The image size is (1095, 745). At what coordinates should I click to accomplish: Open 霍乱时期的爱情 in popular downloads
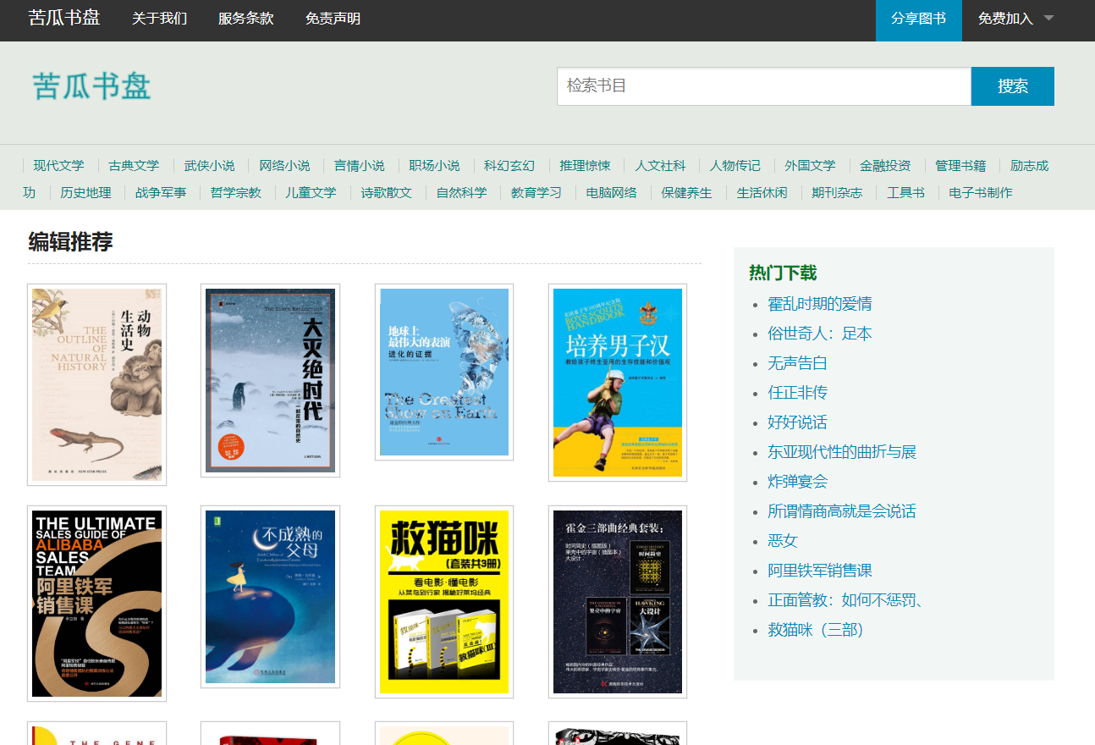pyautogui.click(x=819, y=304)
